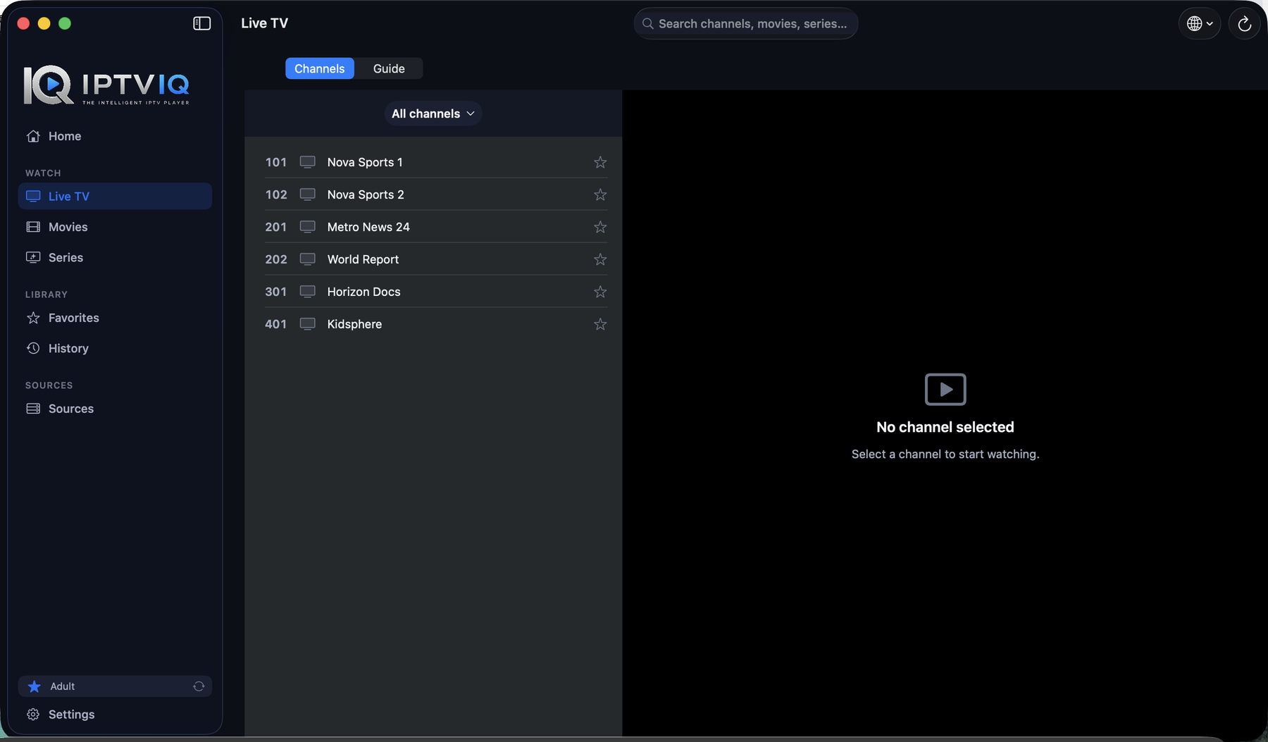Toggle the sidebar panel icon
Viewport: 1268px width, 742px height.
201,23
